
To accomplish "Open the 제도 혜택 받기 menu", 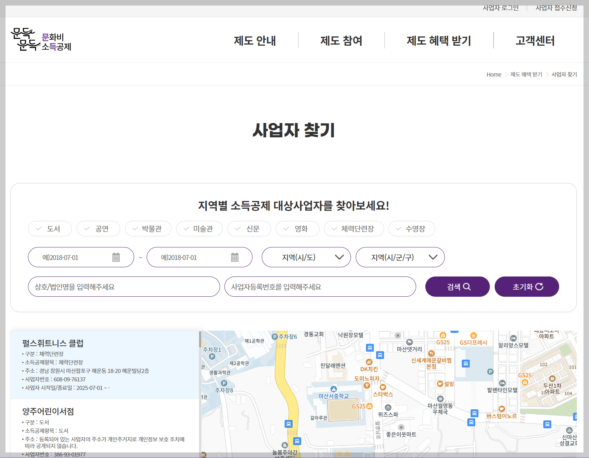I will tap(439, 40).
